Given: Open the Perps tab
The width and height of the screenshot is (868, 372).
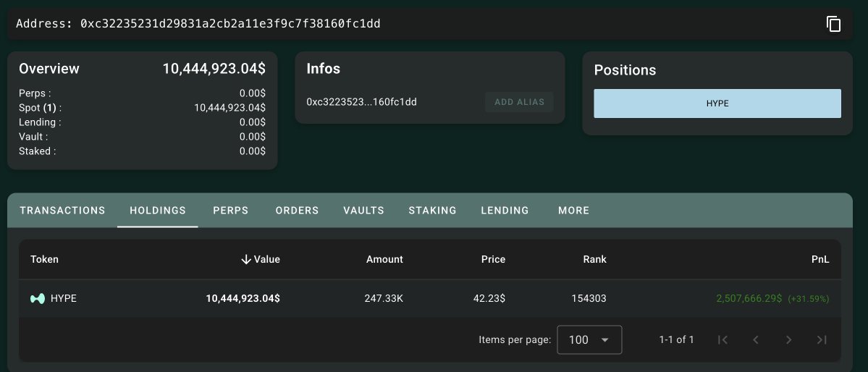Looking at the screenshot, I should [x=231, y=211].
